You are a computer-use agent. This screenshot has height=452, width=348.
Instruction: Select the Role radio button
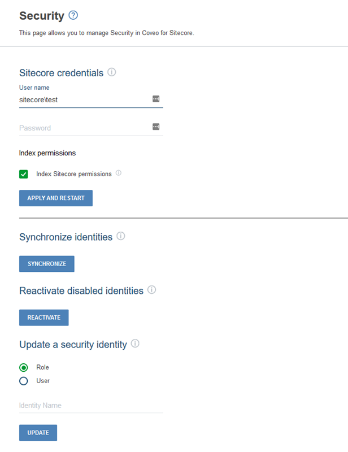coord(23,367)
